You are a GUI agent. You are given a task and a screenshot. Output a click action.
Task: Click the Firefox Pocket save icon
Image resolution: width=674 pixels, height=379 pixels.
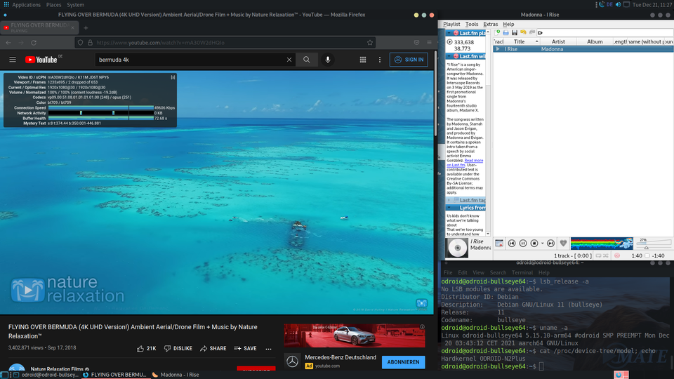(416, 43)
